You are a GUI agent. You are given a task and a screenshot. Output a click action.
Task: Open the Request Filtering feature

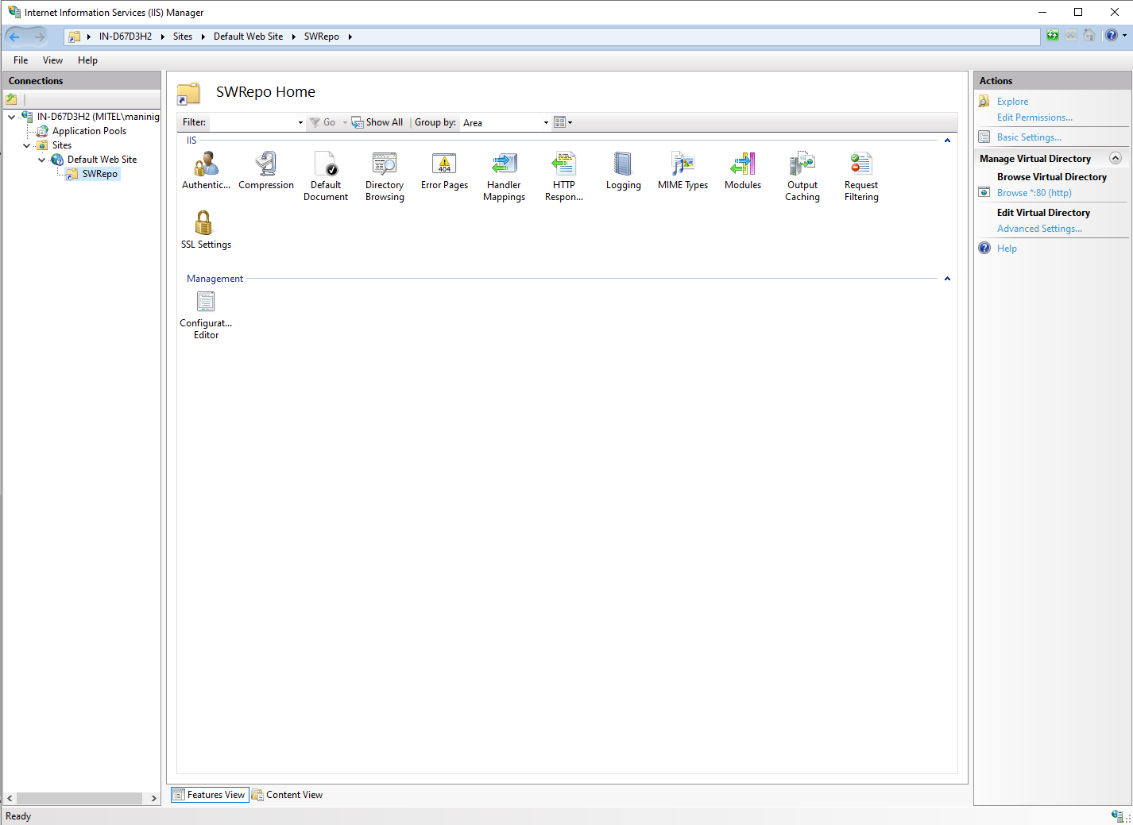coord(861,176)
